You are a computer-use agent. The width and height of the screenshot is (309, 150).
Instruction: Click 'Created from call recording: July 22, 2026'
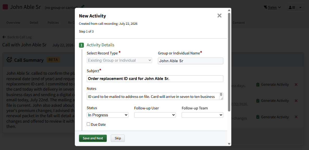(108, 24)
